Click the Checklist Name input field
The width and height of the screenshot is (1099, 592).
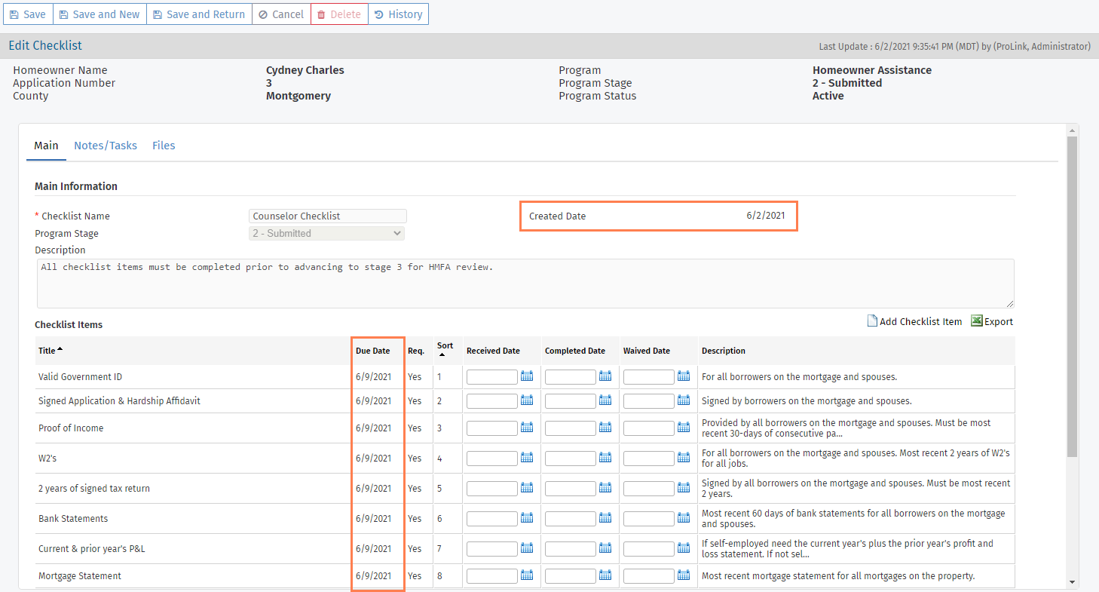(x=327, y=216)
